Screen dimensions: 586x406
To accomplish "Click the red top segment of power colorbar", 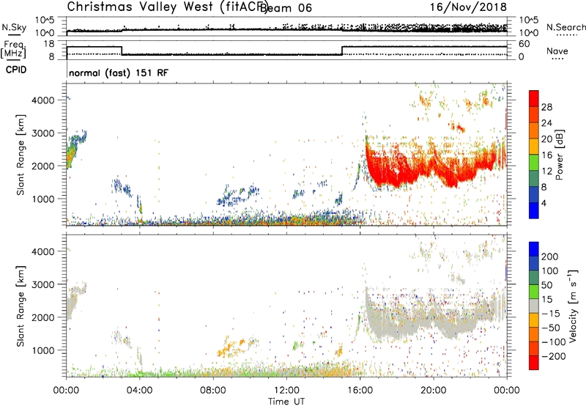I will click(534, 98).
